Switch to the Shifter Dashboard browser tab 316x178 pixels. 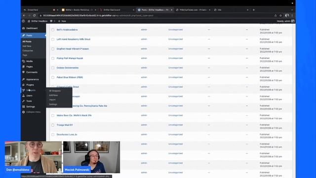tap(117, 10)
